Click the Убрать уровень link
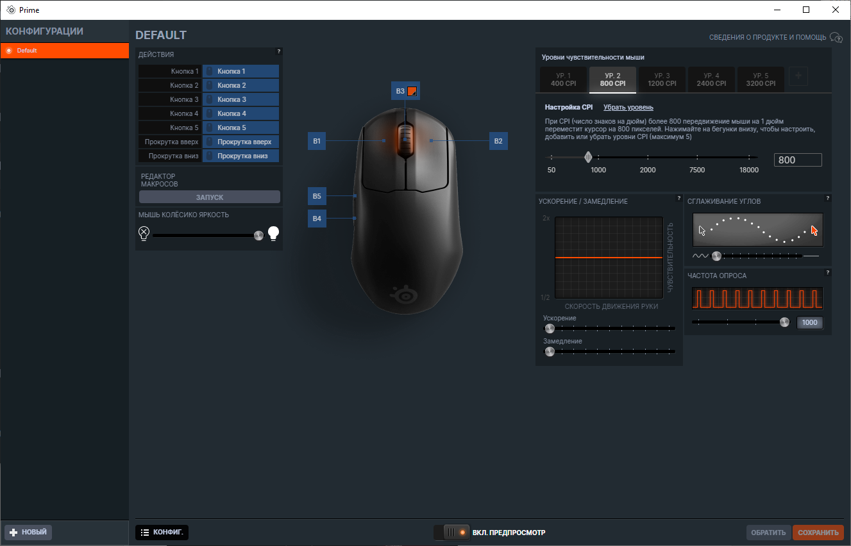Screen dimensions: 851x546 [628, 108]
